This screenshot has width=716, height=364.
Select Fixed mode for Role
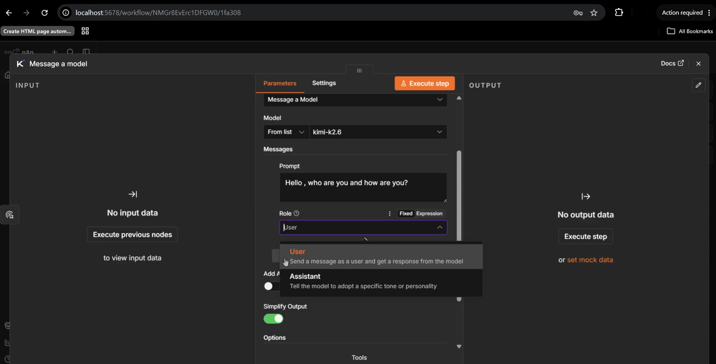[x=406, y=213]
